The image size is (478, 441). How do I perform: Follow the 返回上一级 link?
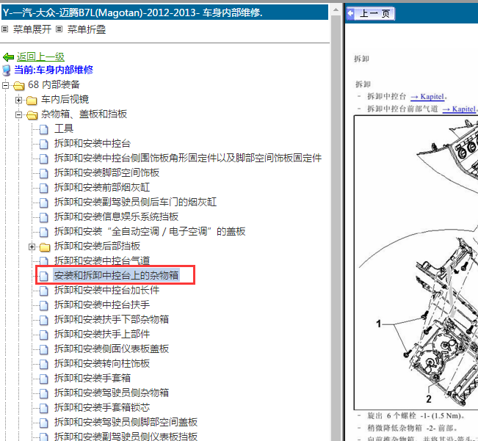(x=40, y=57)
